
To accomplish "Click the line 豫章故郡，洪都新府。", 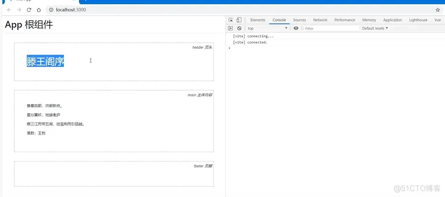I will (44, 106).
